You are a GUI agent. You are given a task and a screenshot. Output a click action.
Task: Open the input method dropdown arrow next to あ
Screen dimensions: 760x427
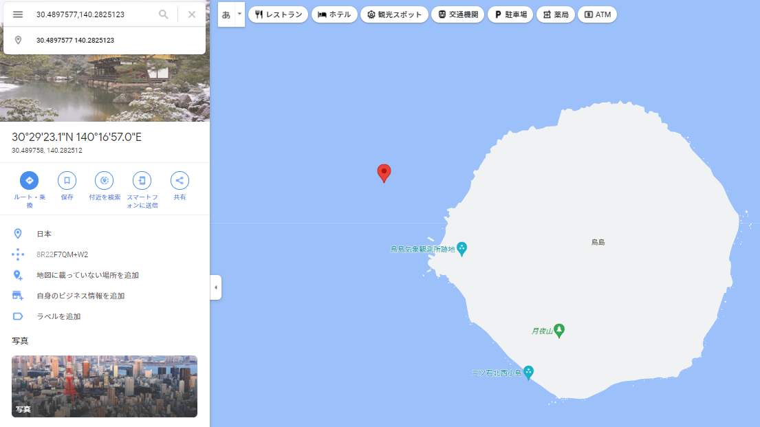239,14
